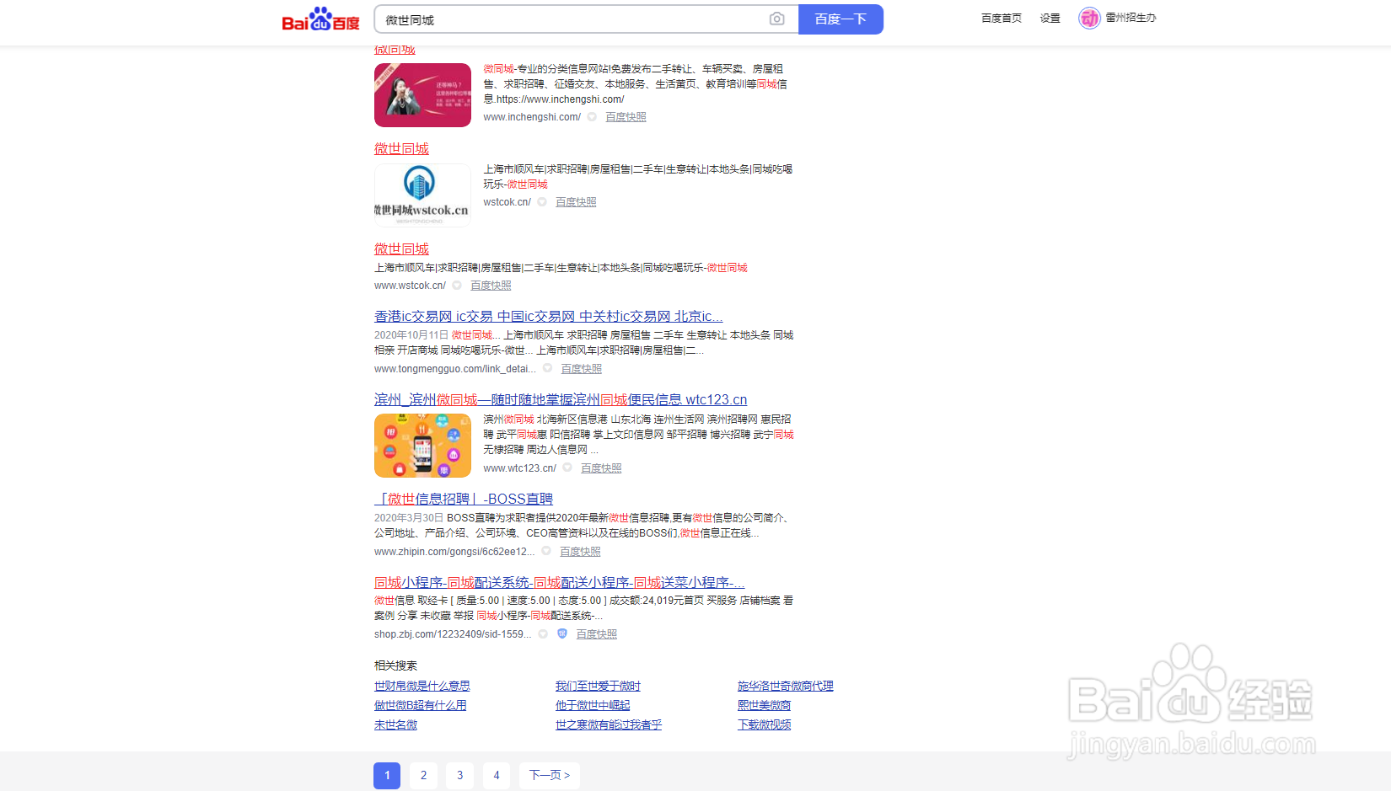Open the 滨州微同城 wtc123.cn result title

[x=561, y=399]
